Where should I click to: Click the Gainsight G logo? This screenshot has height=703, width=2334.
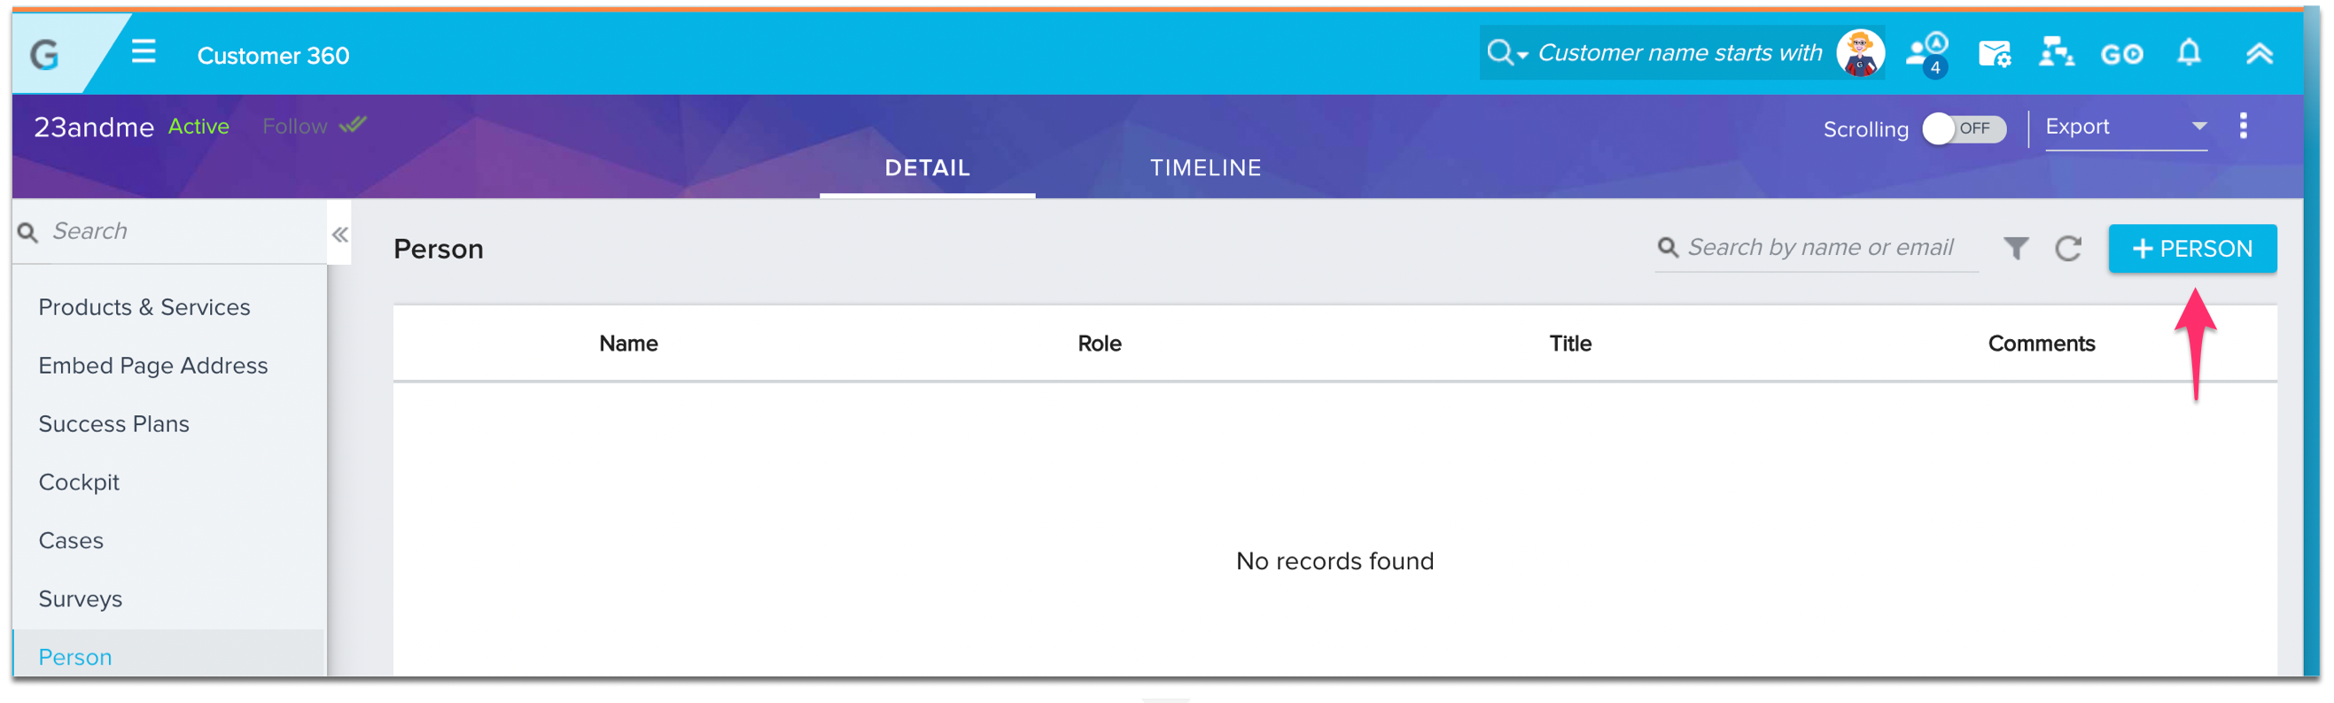44,55
